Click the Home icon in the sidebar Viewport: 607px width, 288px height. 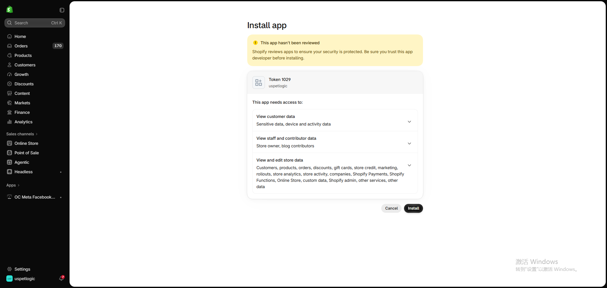pos(9,36)
